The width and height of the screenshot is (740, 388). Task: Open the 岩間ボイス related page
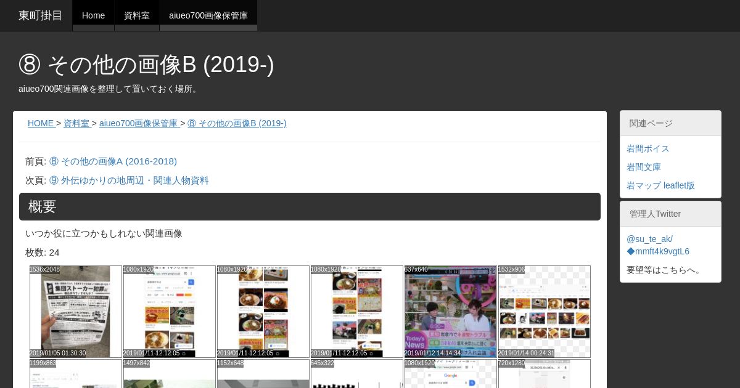(648, 148)
